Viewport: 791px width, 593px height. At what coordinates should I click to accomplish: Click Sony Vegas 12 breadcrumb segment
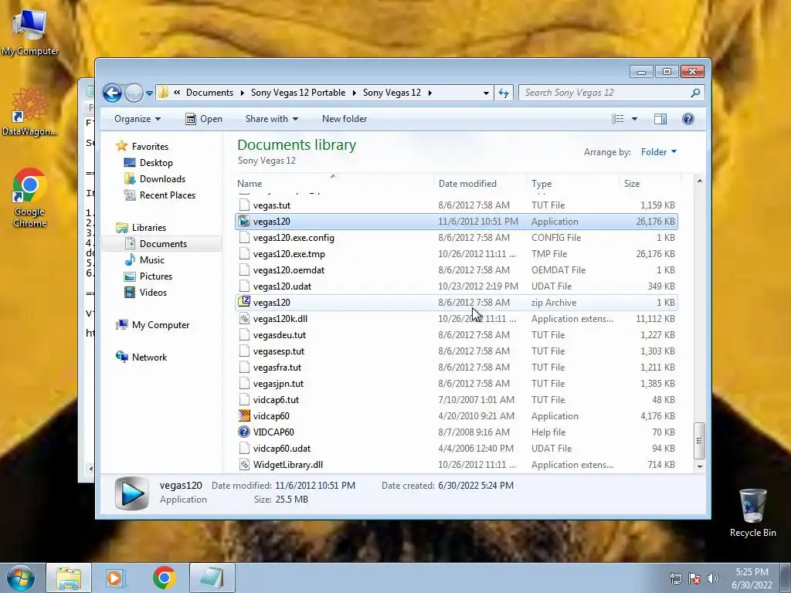coord(392,93)
